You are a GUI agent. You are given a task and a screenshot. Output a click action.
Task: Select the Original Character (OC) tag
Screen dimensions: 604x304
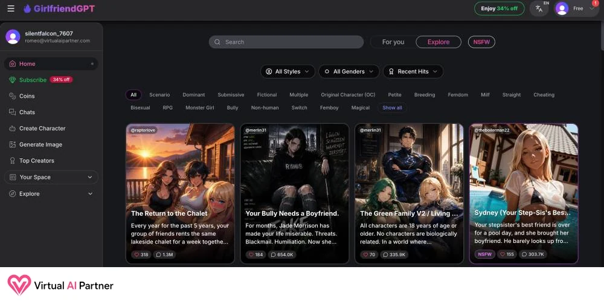(x=348, y=95)
